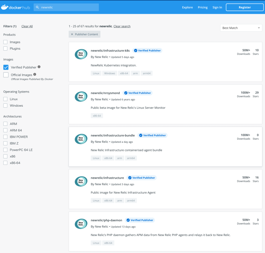
Task: Click the Clear All filters link
Action: coord(27,26)
